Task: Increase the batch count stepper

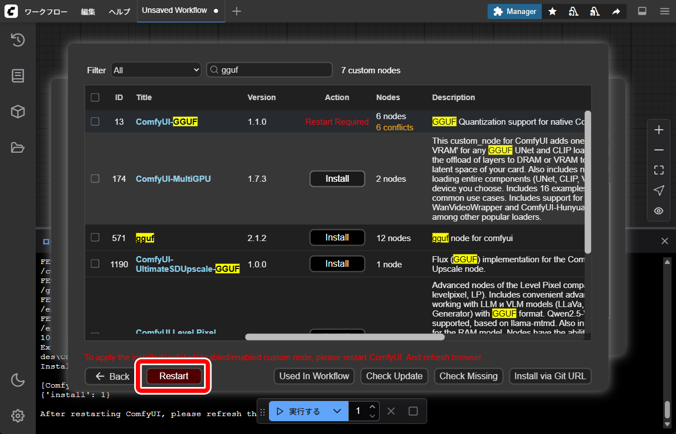Action: (372, 407)
